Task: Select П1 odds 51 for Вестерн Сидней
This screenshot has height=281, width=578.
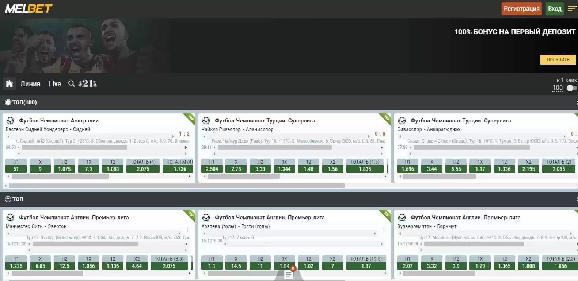Action: tap(16, 169)
